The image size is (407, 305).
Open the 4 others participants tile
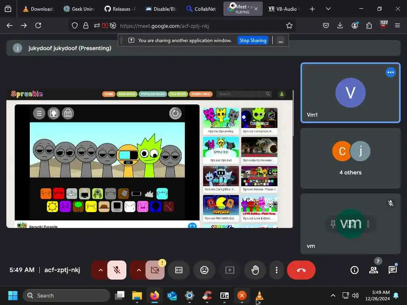(351, 158)
